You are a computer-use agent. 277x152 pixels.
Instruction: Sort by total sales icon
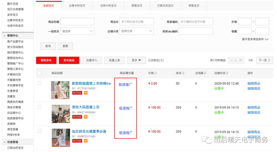point(205,73)
